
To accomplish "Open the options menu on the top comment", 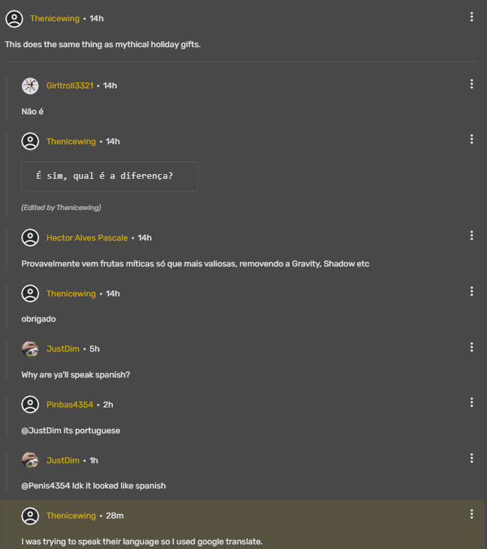I will coord(472,15).
